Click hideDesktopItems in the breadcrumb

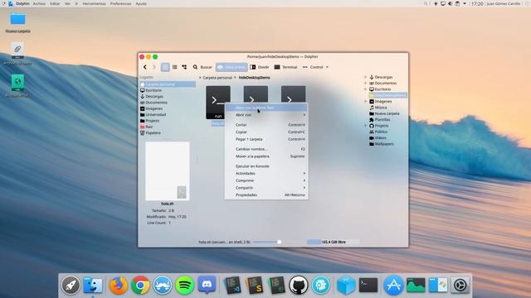pos(255,78)
